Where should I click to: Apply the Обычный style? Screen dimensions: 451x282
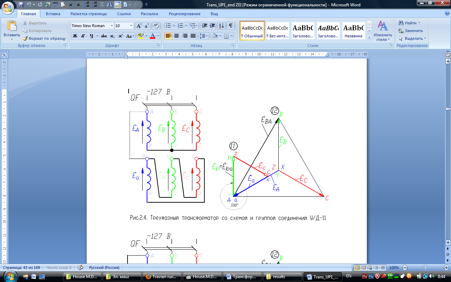point(252,31)
